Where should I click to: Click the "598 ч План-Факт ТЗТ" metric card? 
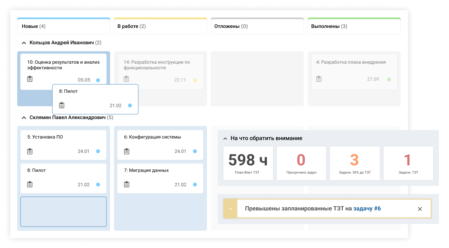point(248,163)
